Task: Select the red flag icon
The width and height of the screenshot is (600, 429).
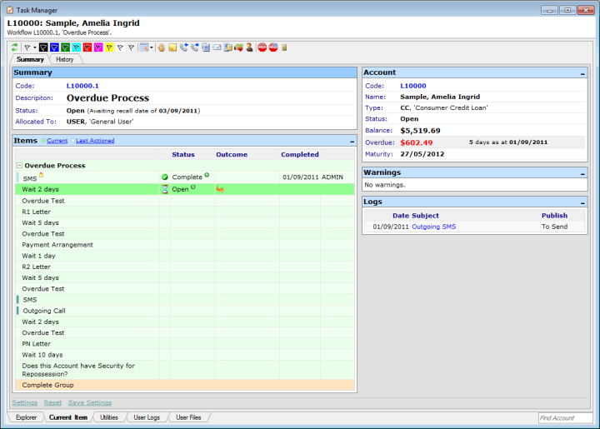Action: point(87,47)
